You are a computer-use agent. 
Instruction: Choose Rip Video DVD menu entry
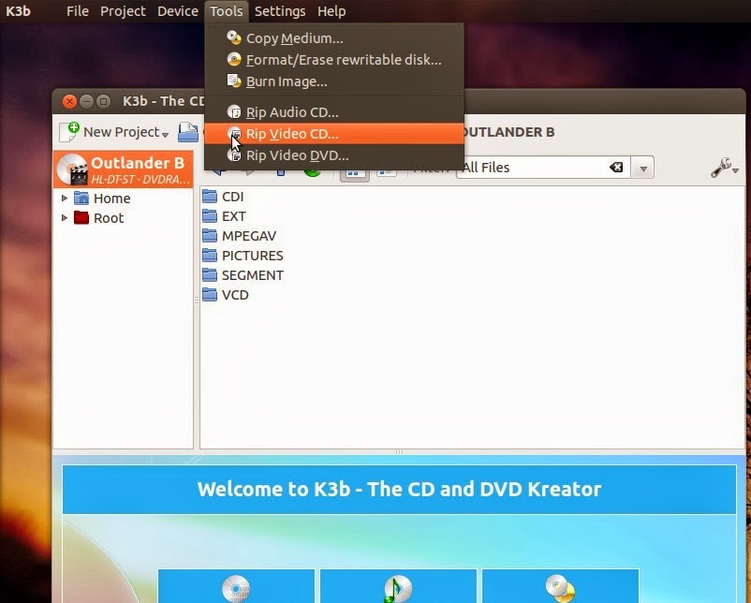(334, 155)
